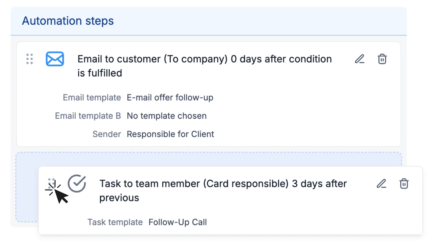The width and height of the screenshot is (428, 241).
Task: Delete the Email to customer step
Action: click(382, 59)
